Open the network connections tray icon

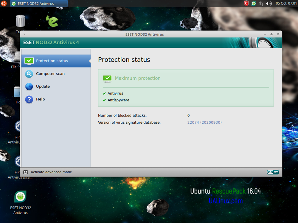(x=261, y=3)
